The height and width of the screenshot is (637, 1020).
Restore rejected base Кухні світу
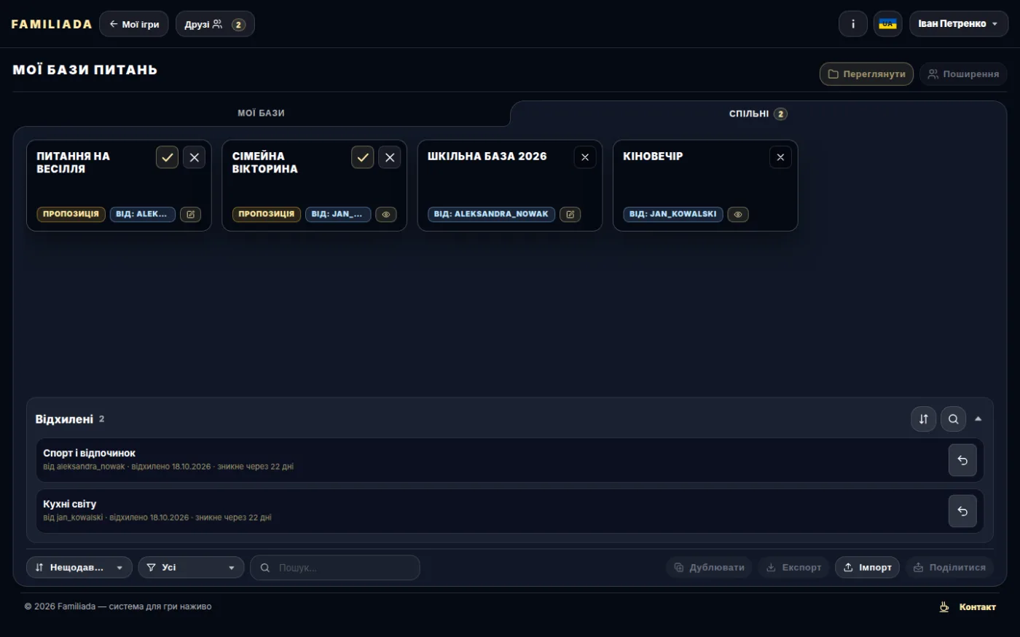pyautogui.click(x=962, y=511)
